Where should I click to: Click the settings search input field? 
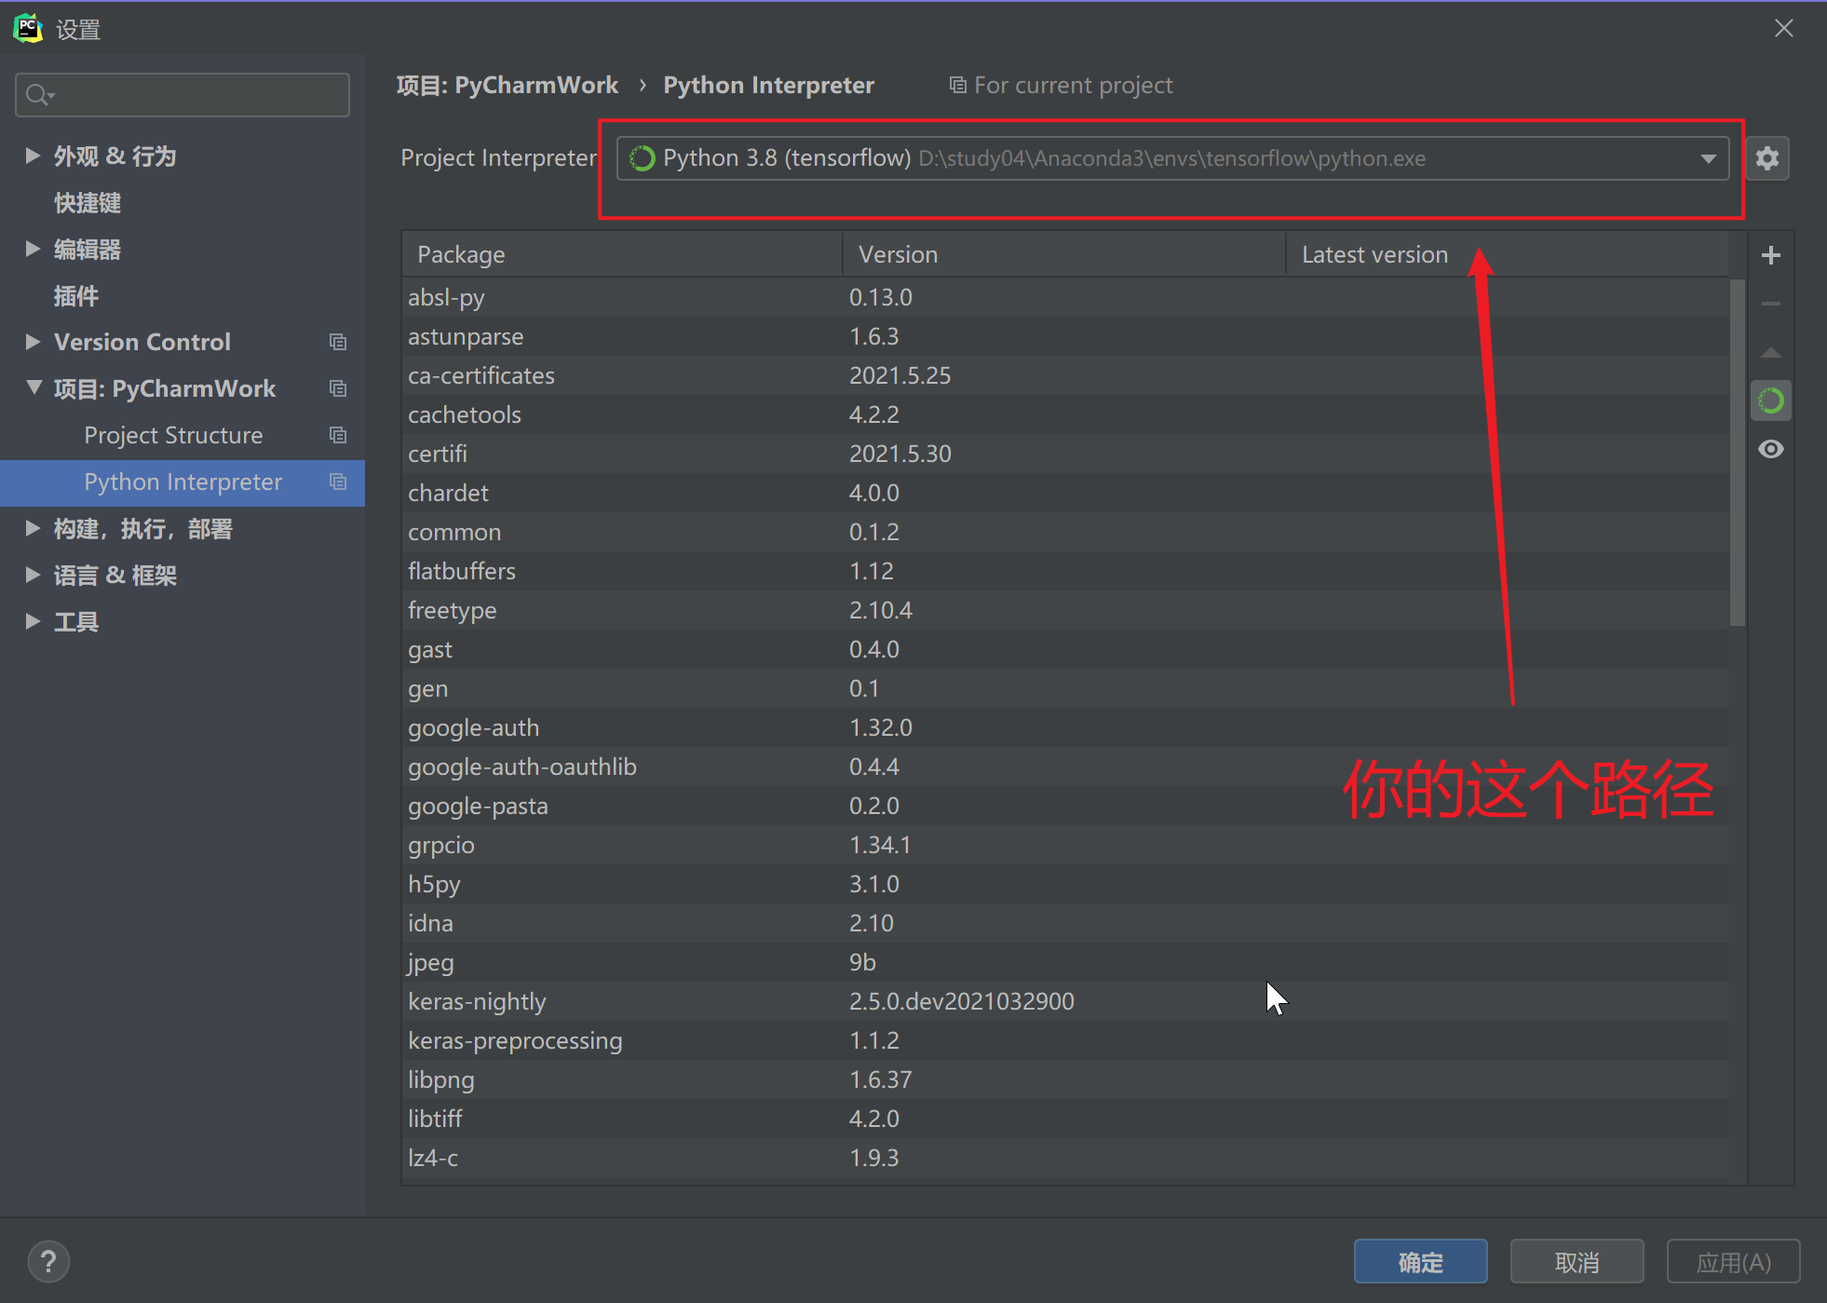click(196, 95)
